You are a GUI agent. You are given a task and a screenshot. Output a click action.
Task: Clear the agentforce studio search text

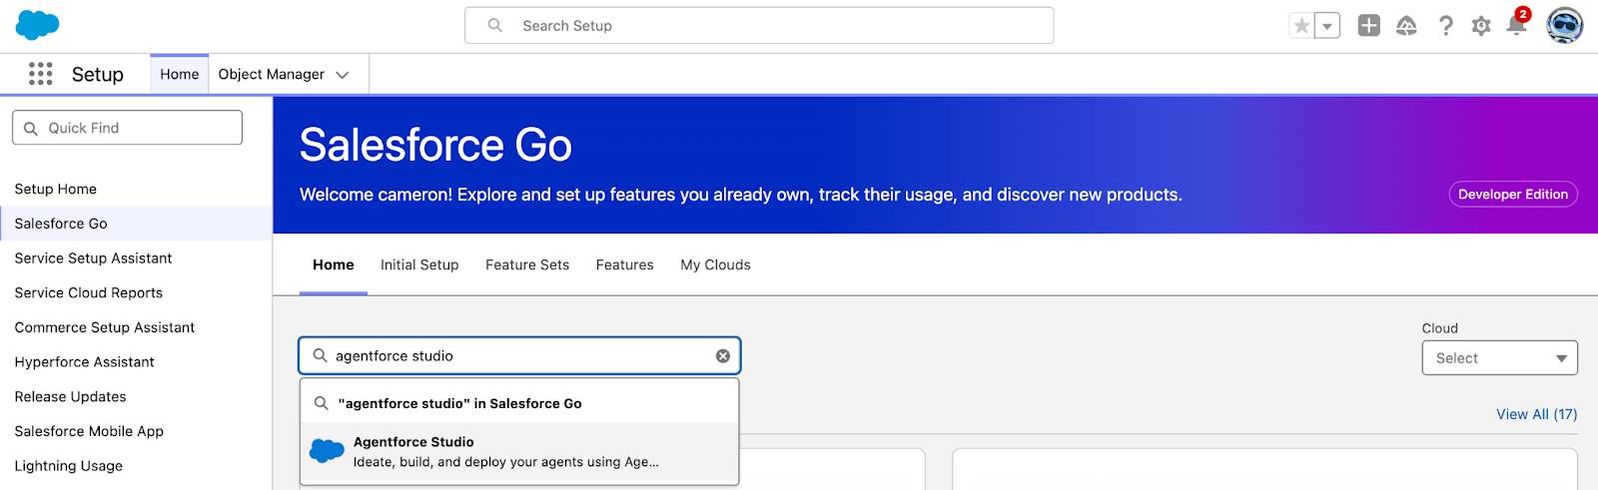[x=723, y=356]
